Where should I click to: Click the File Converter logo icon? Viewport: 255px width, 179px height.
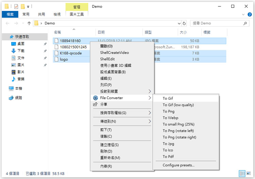point(95,98)
